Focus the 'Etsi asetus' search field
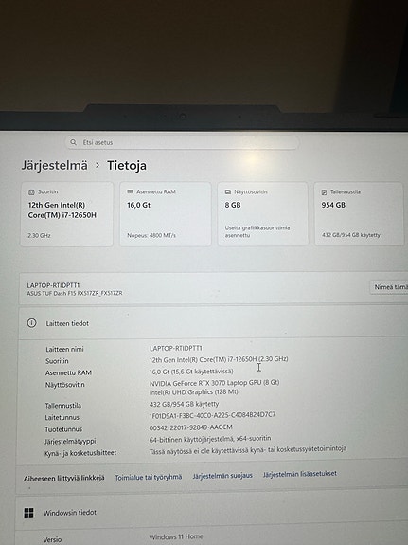 [182, 142]
